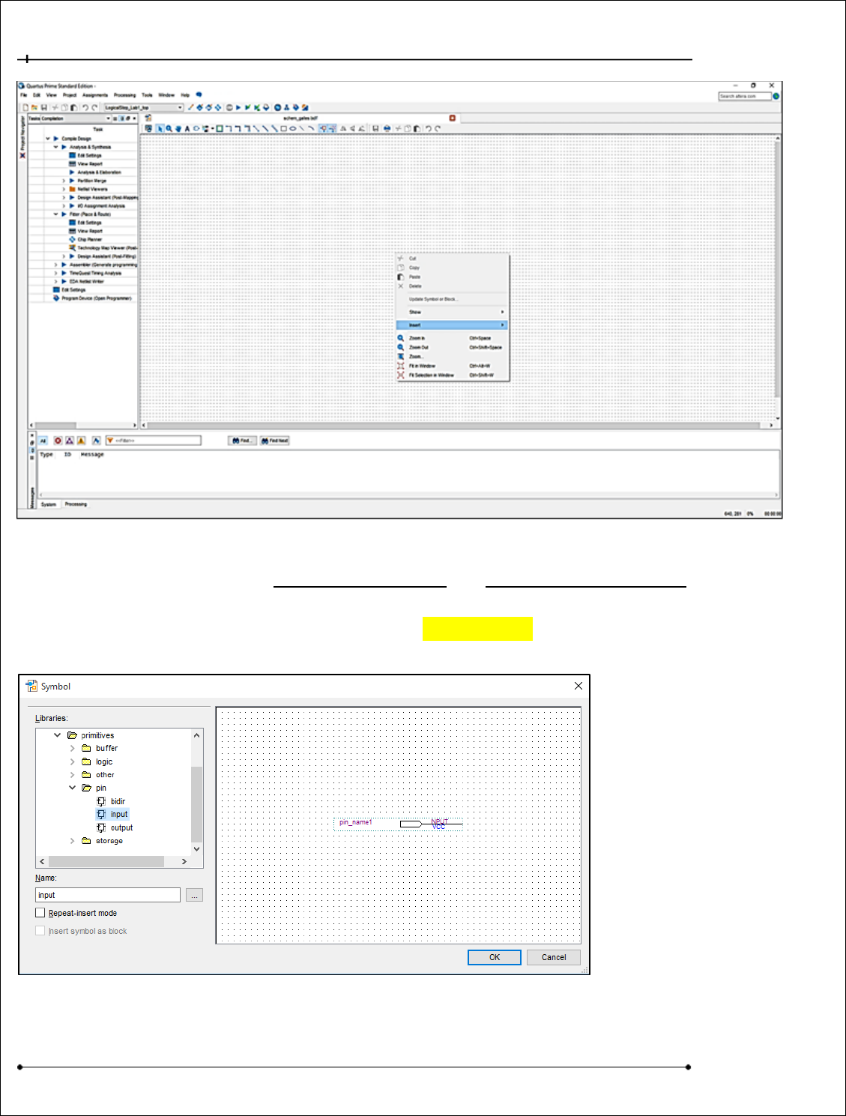Viewport: 846px width, 1116px height.
Task: Switch to the Processing messages tab
Action: tap(76, 504)
